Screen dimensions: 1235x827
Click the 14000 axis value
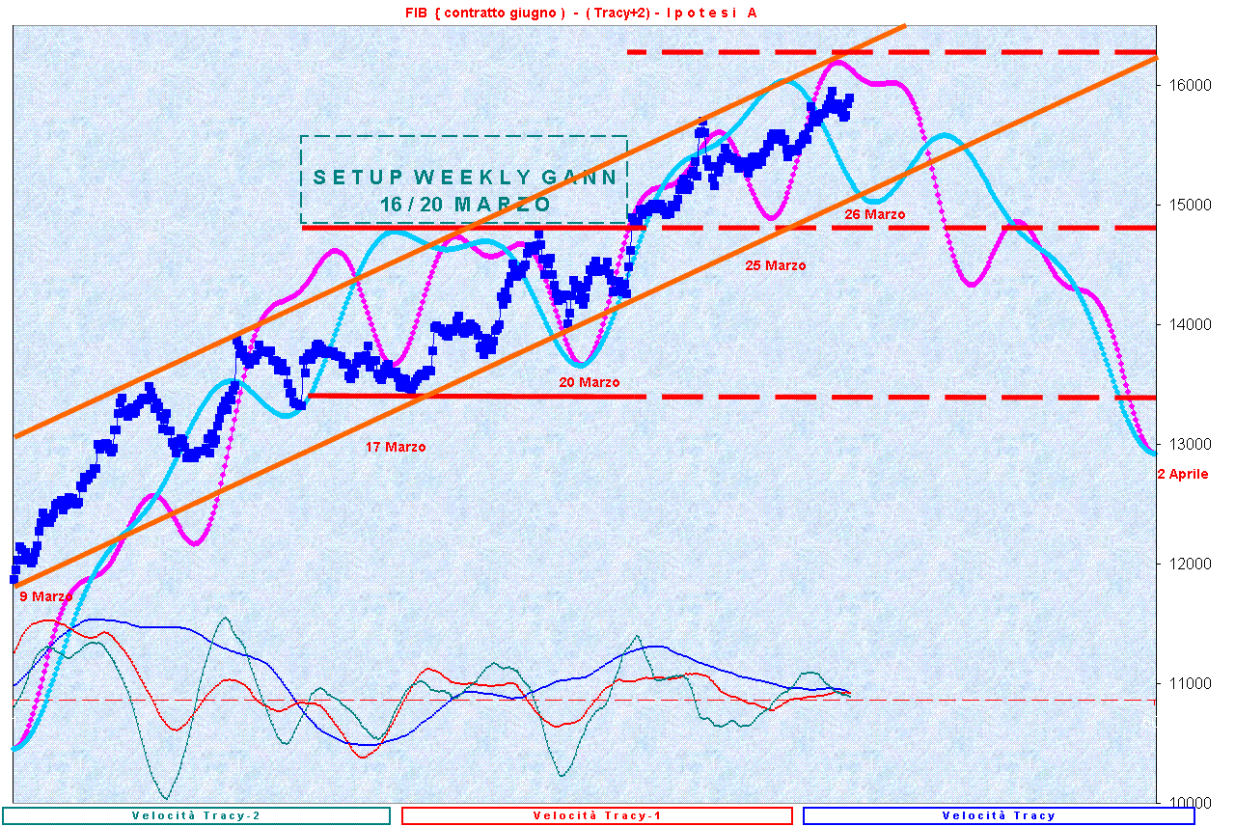[x=1191, y=324]
